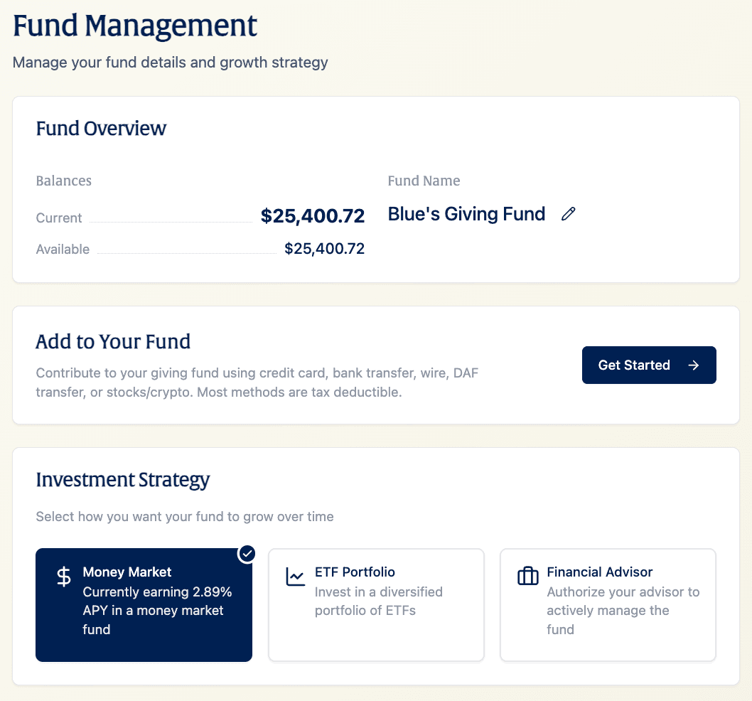Click the Fund Overview heading

click(101, 129)
